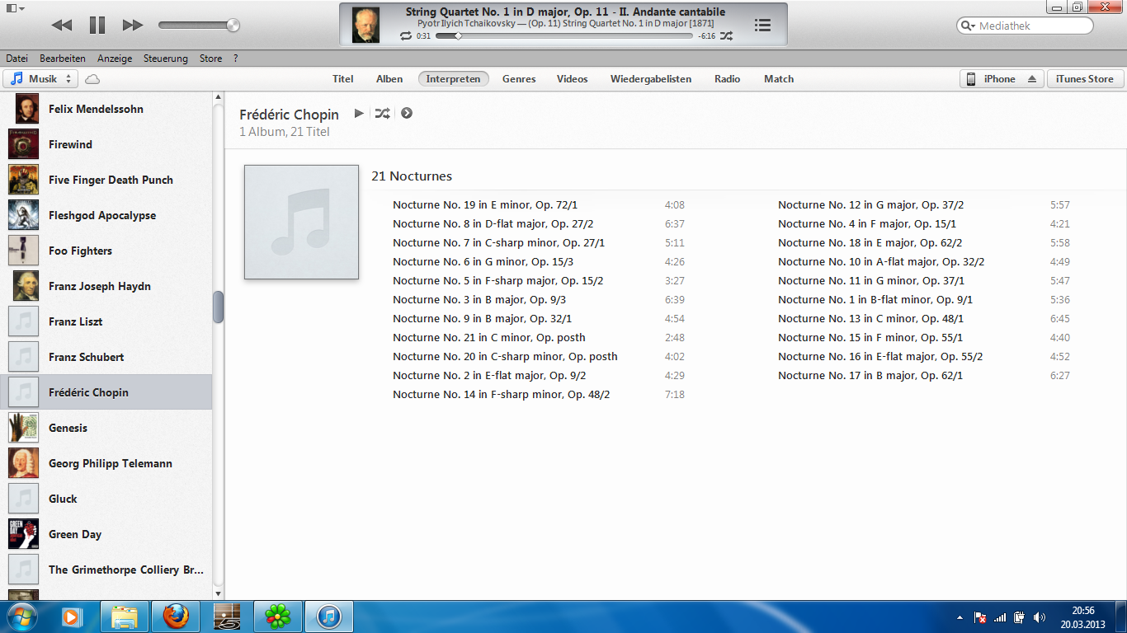Open the Musik library dropdown
The height and width of the screenshot is (633, 1127).
tap(40, 79)
